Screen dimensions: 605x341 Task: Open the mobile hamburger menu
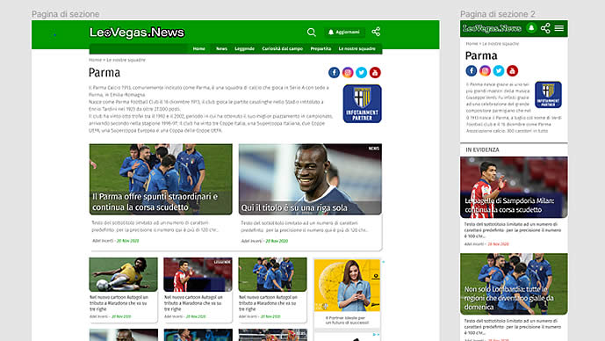pyautogui.click(x=559, y=28)
